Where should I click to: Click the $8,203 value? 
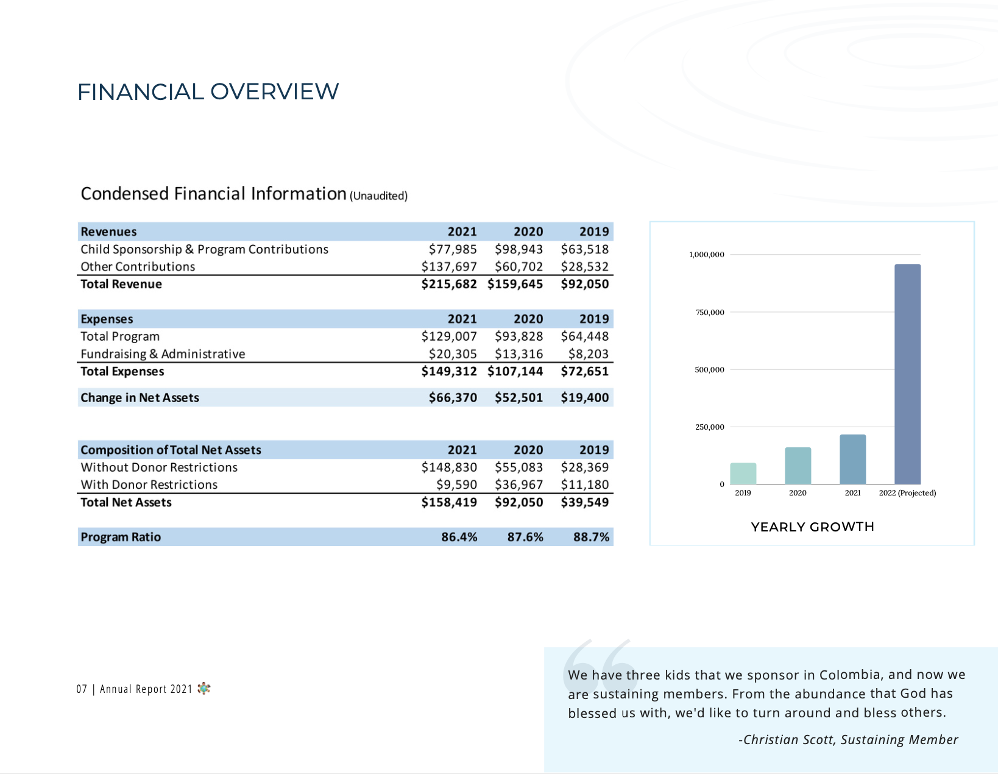point(589,354)
